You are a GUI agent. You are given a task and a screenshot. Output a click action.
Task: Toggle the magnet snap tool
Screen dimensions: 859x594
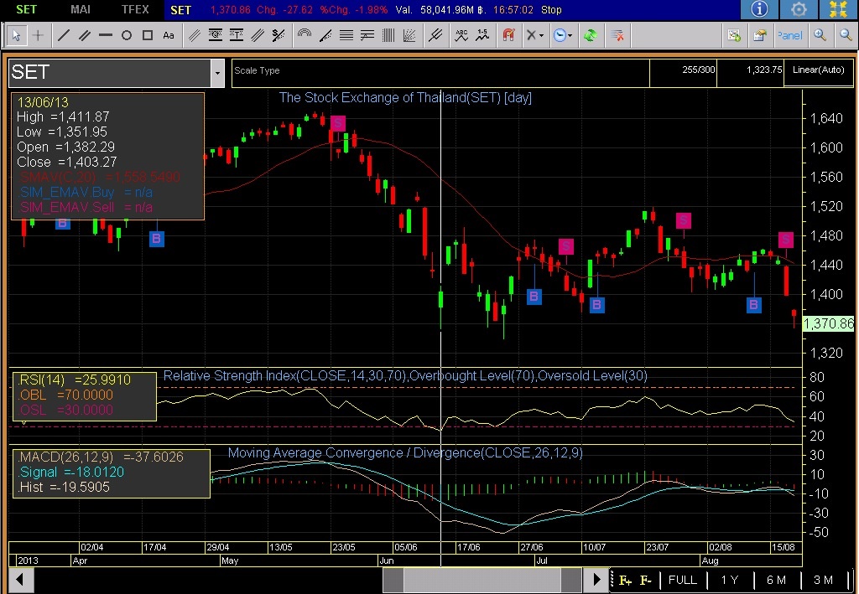point(509,35)
